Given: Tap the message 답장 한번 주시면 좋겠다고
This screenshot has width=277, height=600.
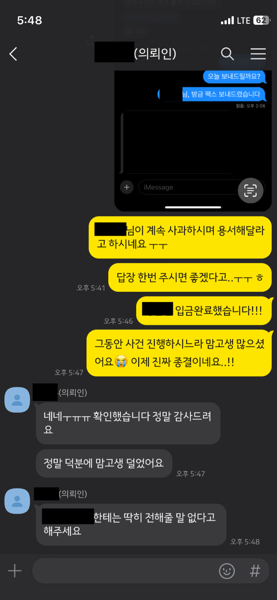Looking at the screenshot, I should tap(190, 277).
